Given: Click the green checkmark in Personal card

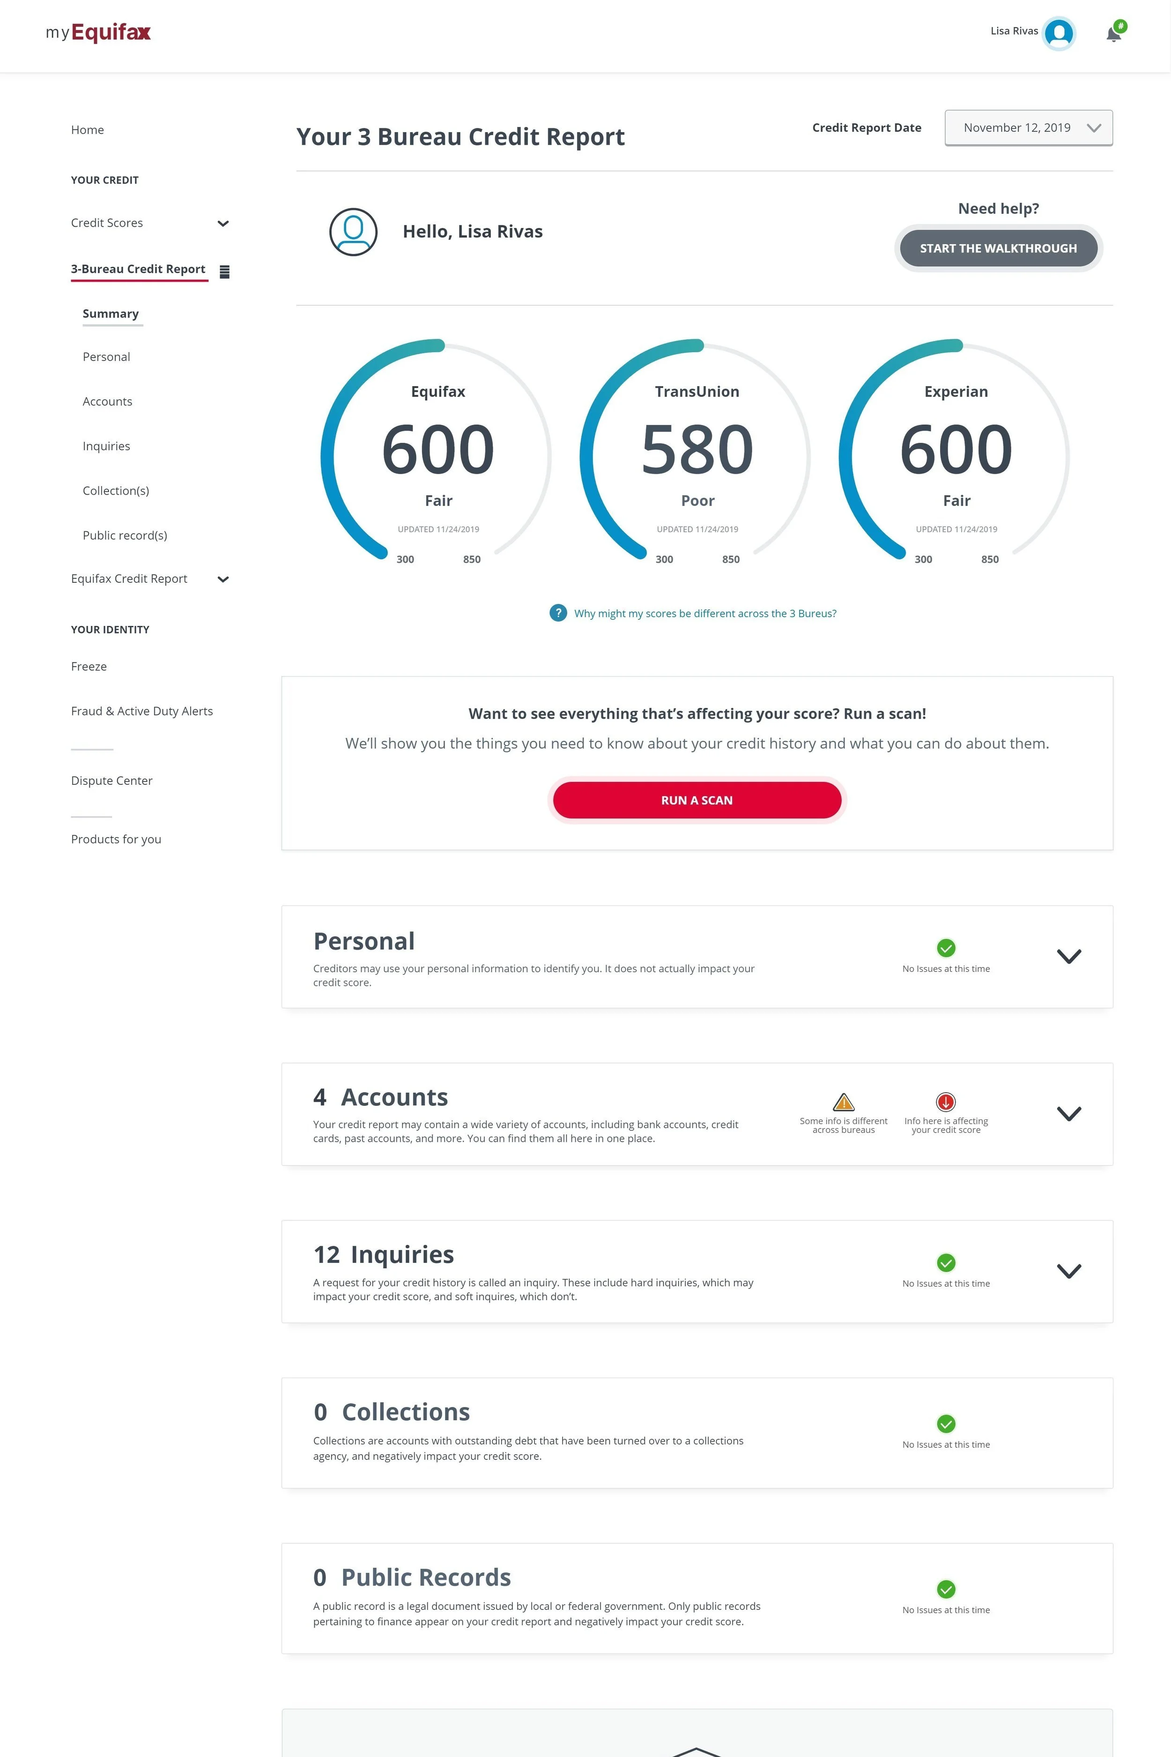Looking at the screenshot, I should [945, 948].
